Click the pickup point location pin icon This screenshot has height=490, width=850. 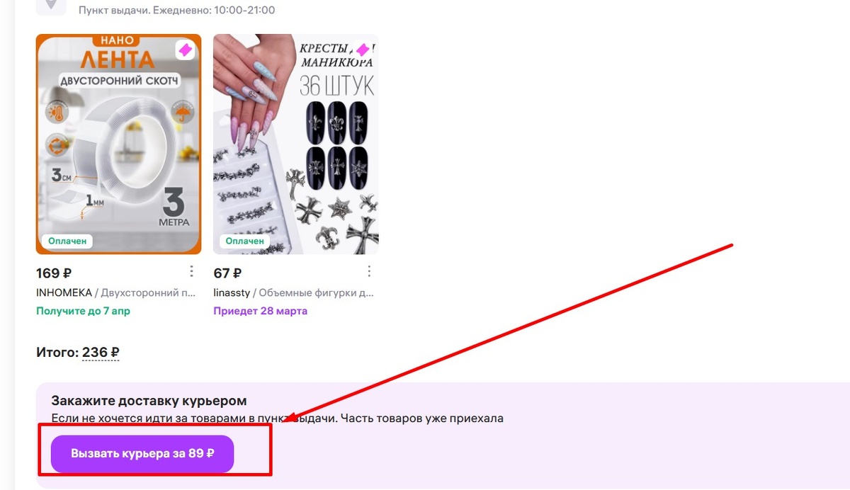point(51,7)
